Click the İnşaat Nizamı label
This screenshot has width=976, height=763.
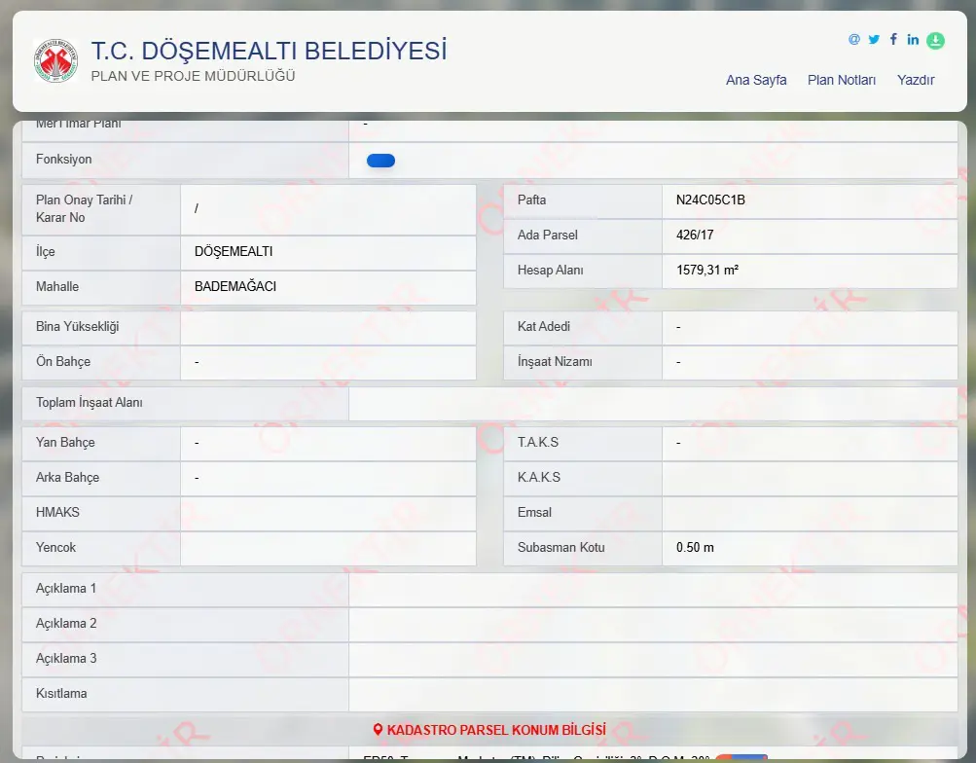(x=555, y=362)
